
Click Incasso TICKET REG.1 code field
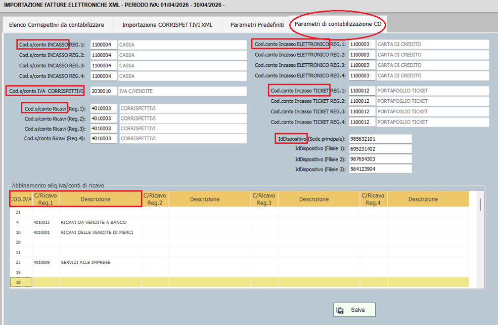361,91
